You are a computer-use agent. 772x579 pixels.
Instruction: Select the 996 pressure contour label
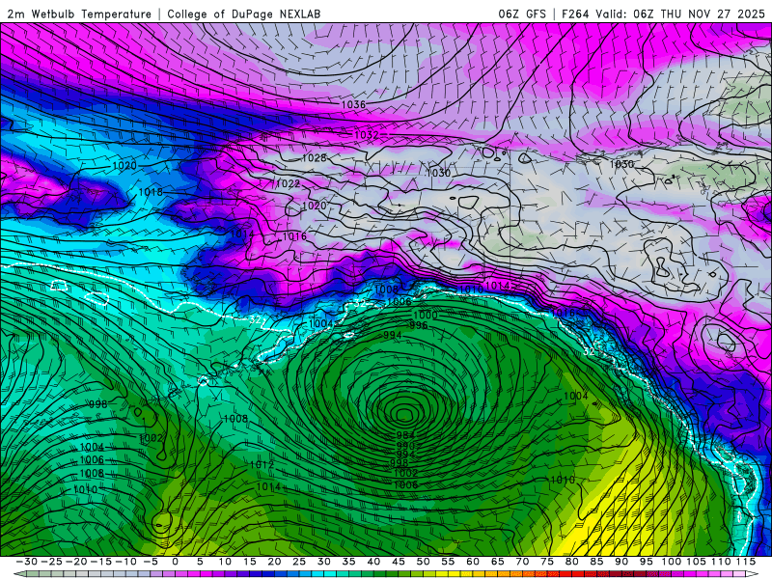pos(419,325)
